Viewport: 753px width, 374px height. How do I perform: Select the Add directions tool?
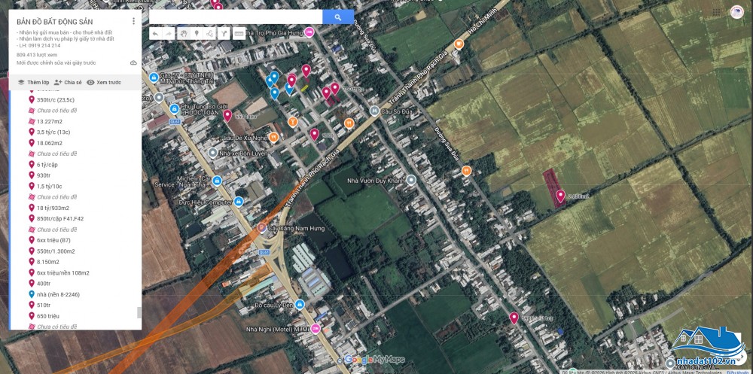[223, 34]
